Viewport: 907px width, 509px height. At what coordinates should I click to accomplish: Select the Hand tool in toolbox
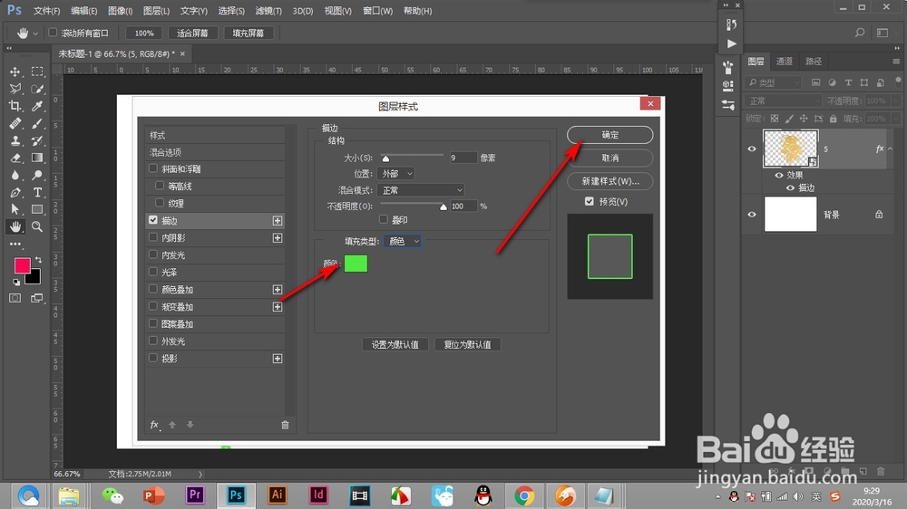pos(15,226)
